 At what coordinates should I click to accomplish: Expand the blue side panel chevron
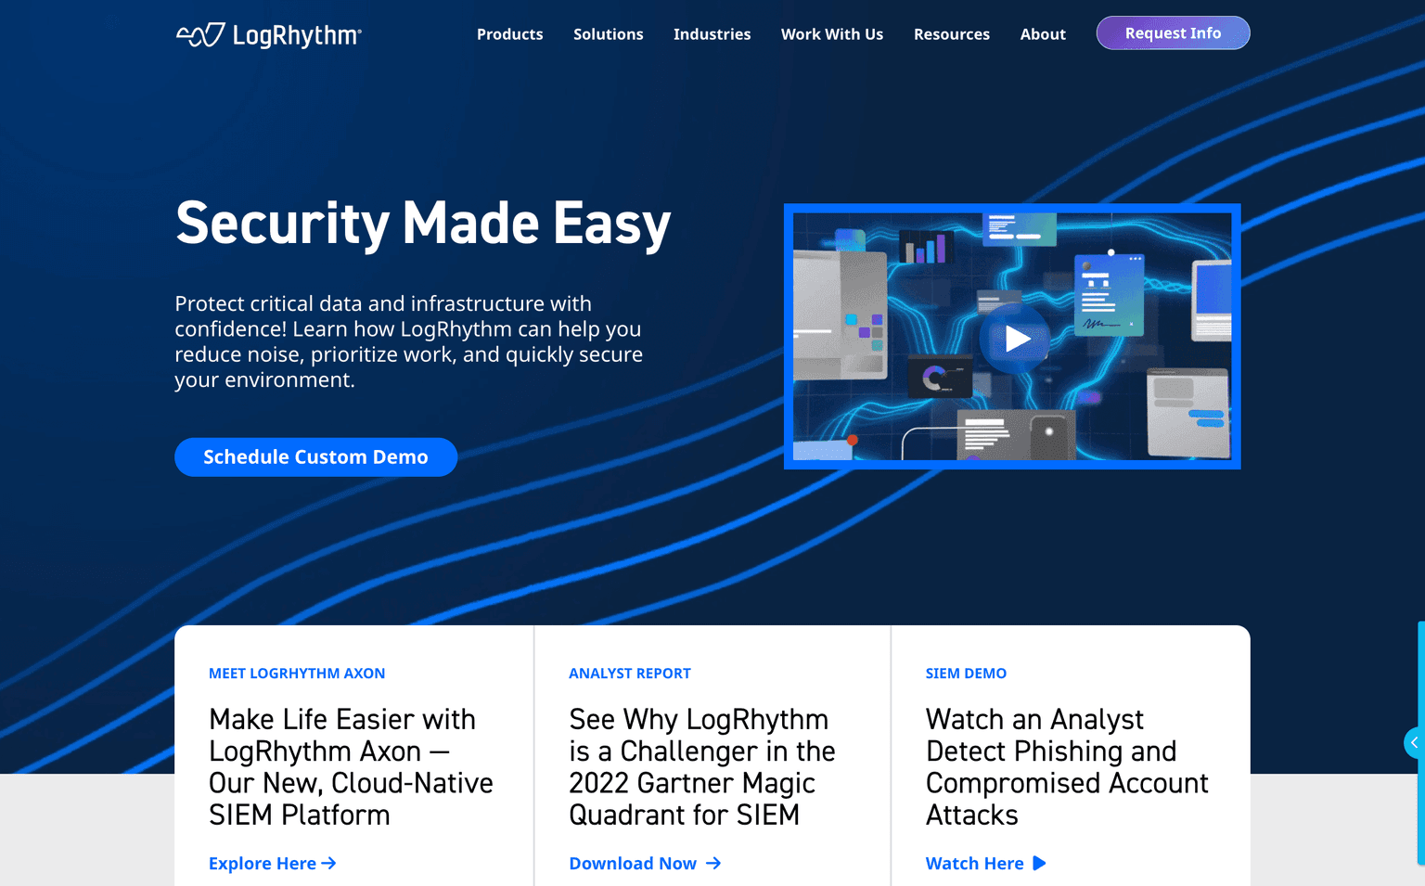click(1414, 742)
